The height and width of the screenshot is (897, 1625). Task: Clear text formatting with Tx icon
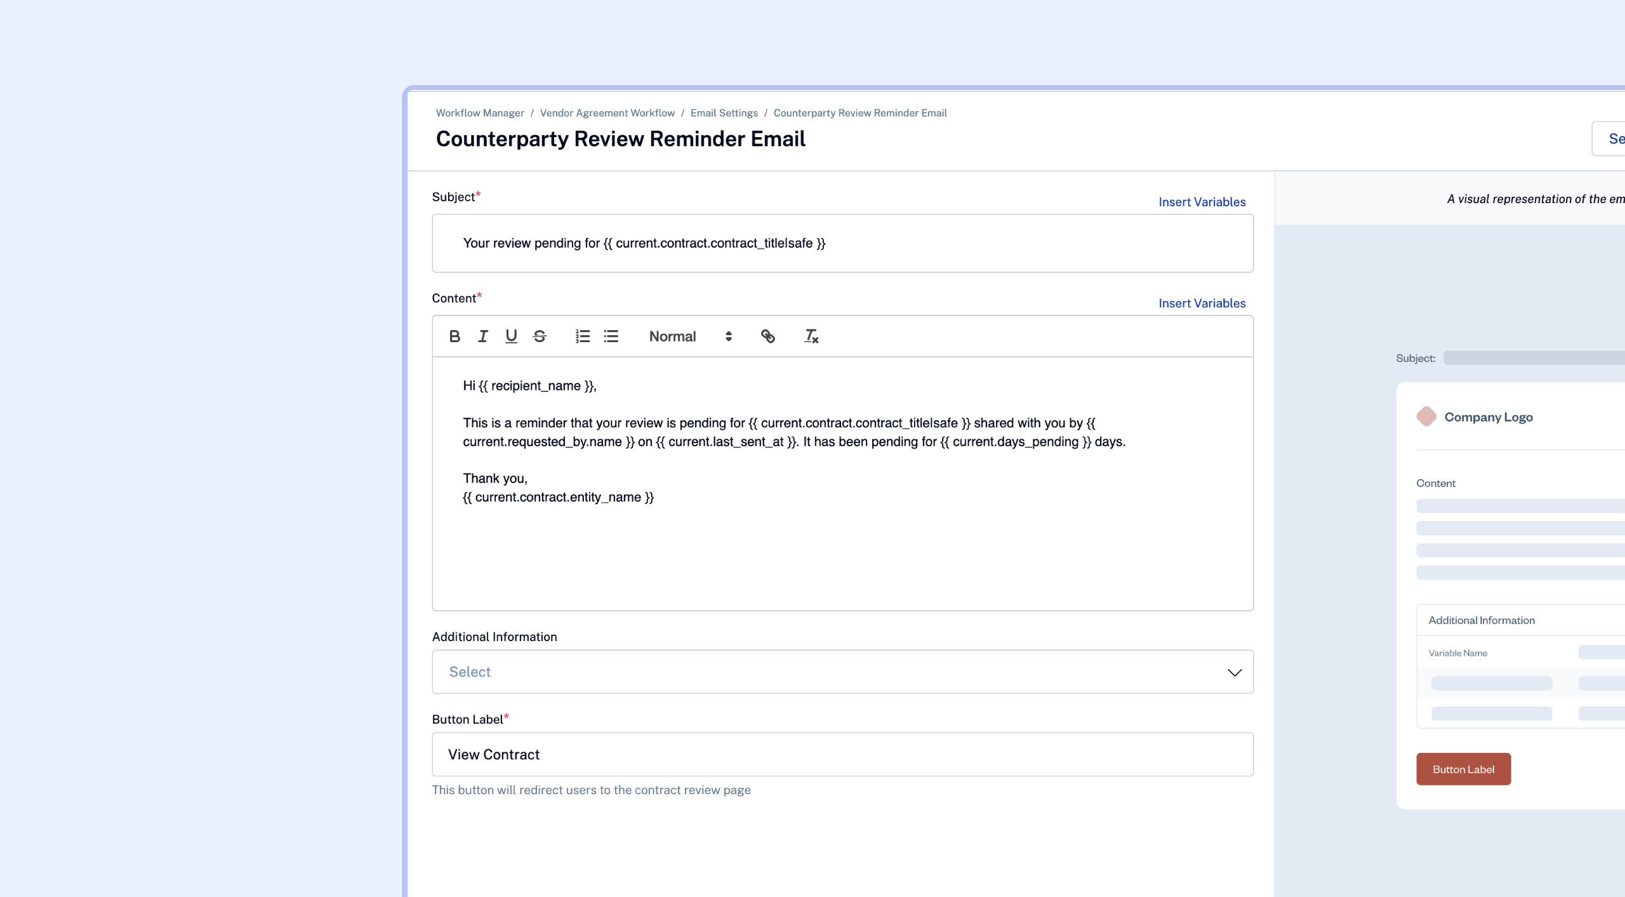(x=811, y=336)
